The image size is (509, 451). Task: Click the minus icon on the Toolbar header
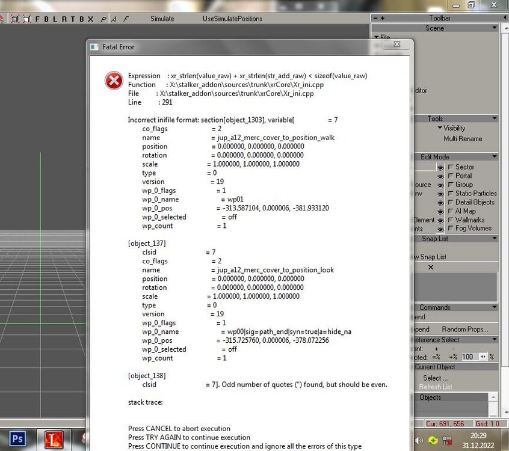(x=375, y=18)
